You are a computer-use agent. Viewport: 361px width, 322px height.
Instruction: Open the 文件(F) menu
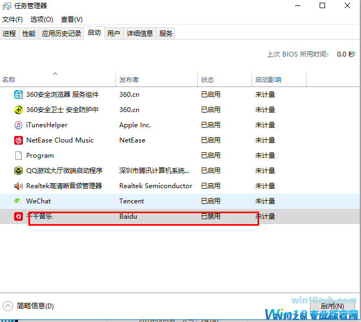click(13, 20)
